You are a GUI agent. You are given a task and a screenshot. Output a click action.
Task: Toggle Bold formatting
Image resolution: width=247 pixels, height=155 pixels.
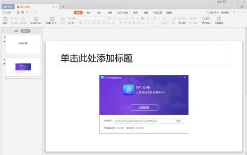(x=81, y=23)
